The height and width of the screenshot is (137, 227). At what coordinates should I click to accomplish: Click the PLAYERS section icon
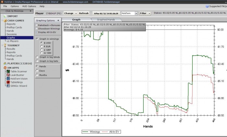pyautogui.click(x=5, y=63)
